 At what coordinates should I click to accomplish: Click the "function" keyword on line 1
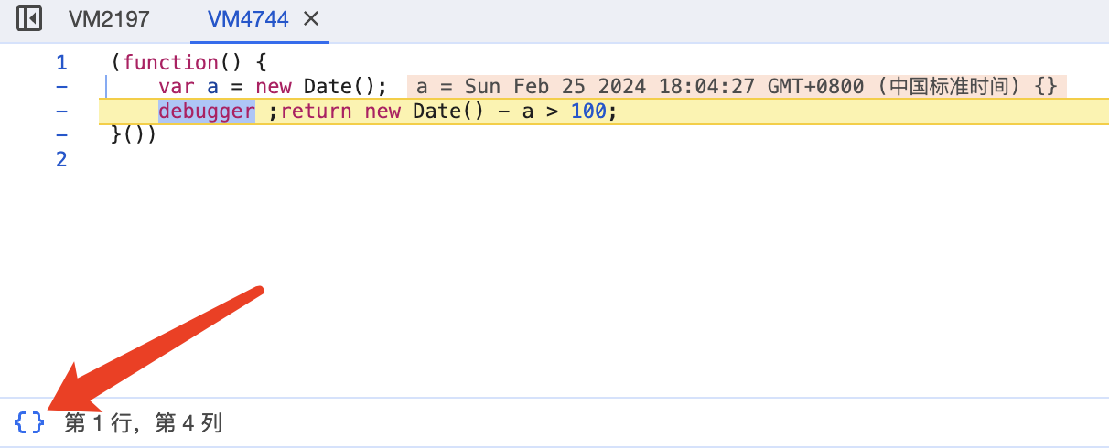(x=169, y=63)
